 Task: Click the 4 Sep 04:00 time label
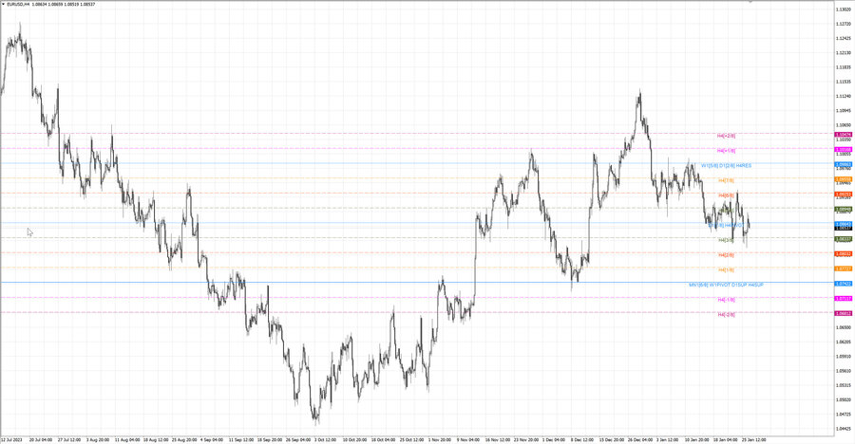point(212,439)
